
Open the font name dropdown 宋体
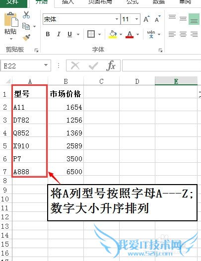click(x=117, y=19)
